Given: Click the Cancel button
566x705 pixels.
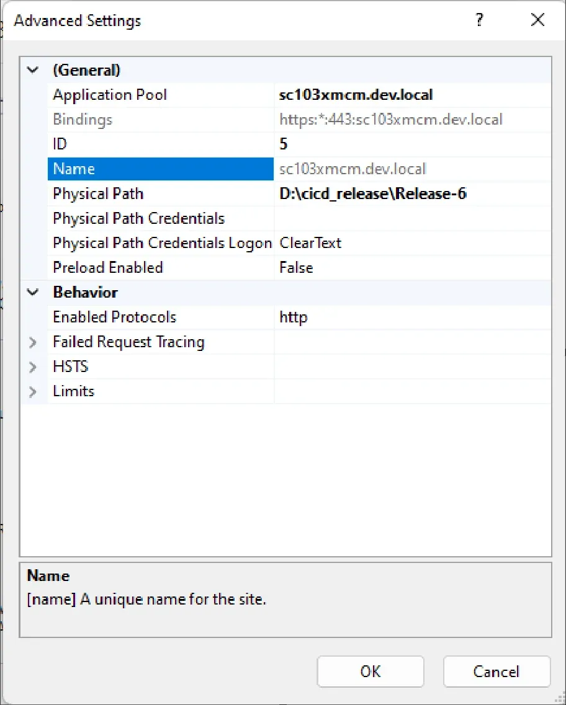Looking at the screenshot, I should [496, 672].
